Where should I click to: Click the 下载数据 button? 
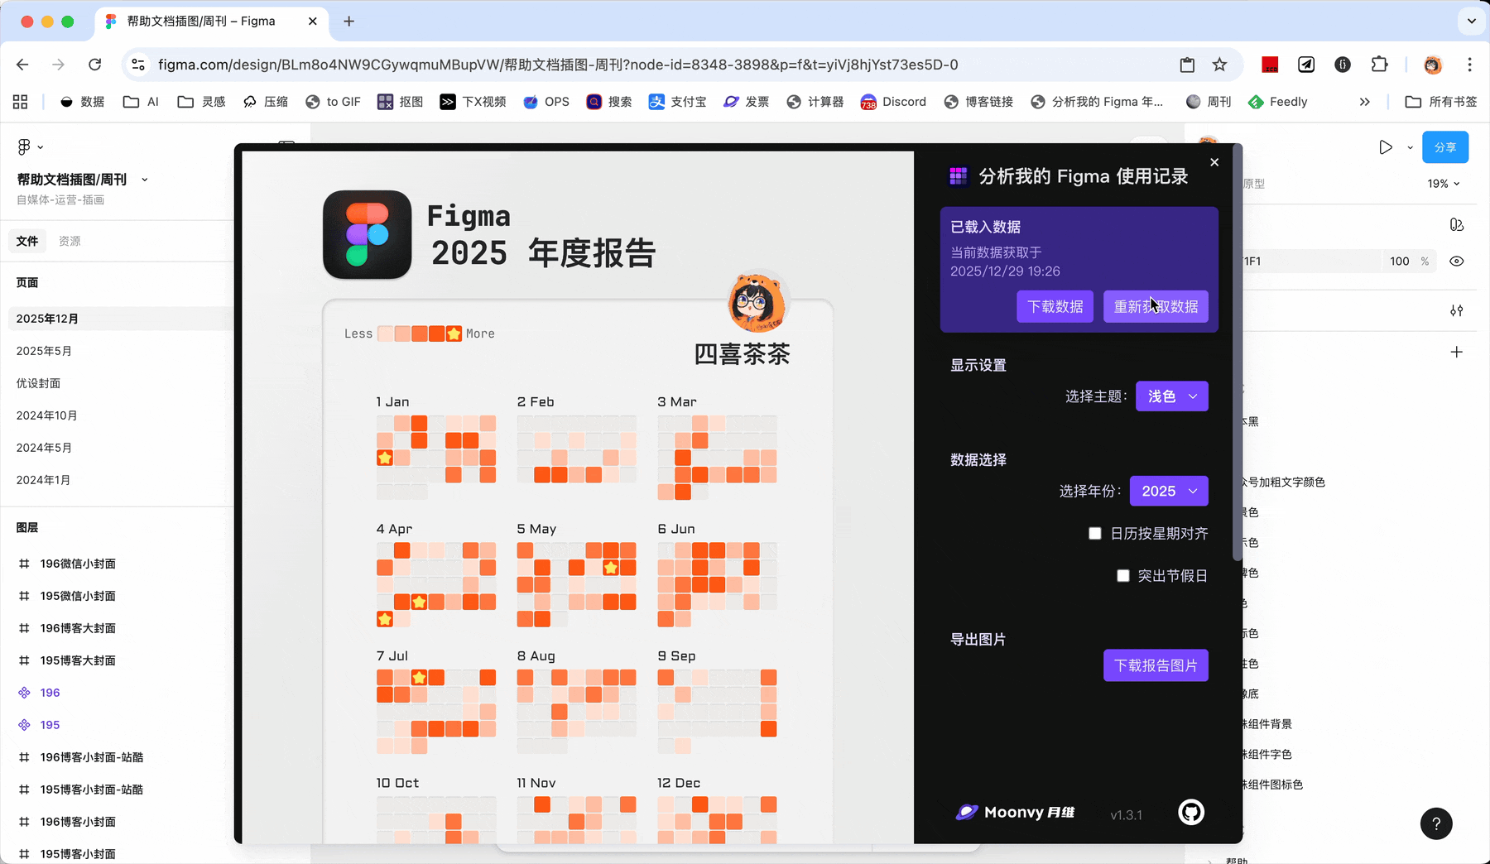(x=1055, y=307)
